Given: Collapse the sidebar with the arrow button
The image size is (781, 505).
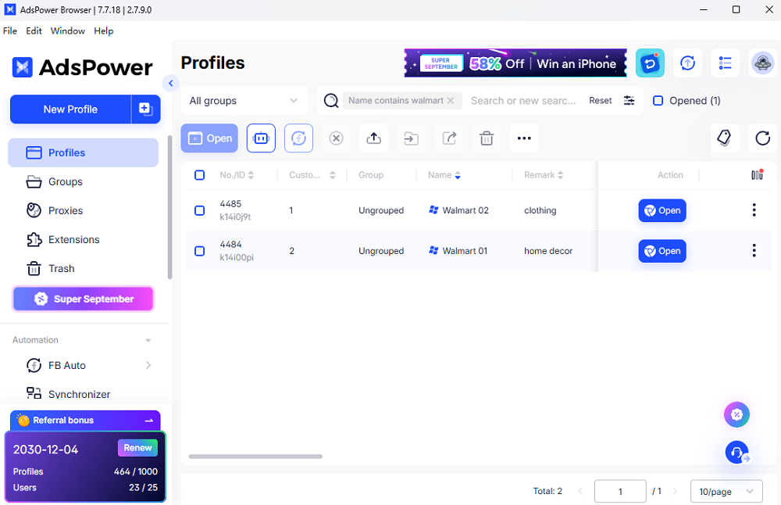Looking at the screenshot, I should pos(170,83).
